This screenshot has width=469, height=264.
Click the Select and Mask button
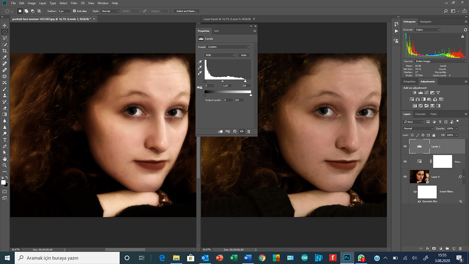pyautogui.click(x=186, y=11)
